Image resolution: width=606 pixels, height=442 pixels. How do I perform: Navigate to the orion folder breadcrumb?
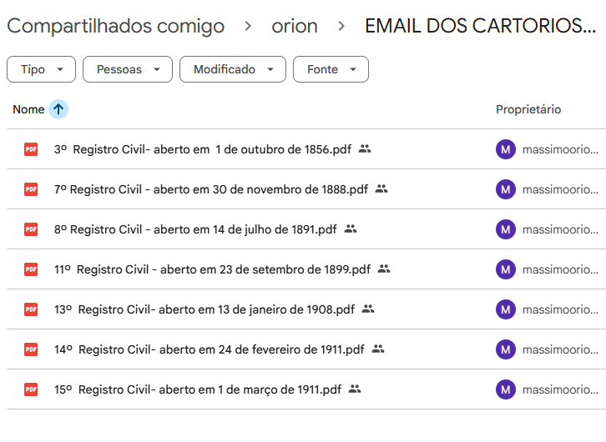click(295, 26)
